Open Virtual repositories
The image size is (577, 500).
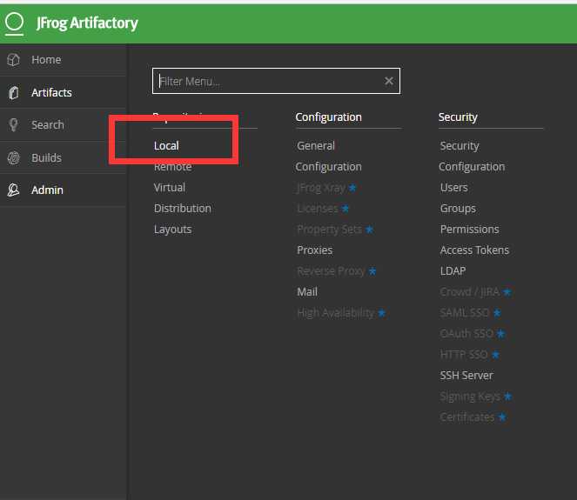coord(170,188)
